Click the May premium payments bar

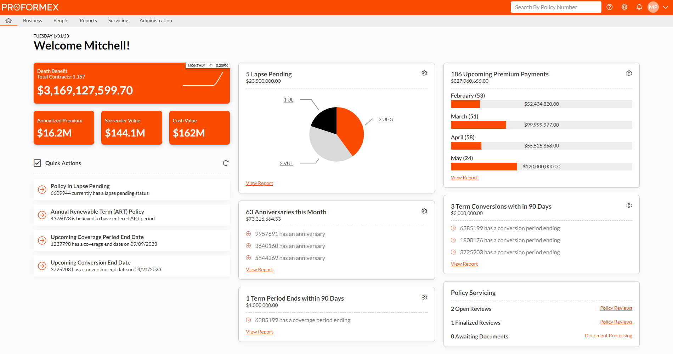tap(484, 167)
